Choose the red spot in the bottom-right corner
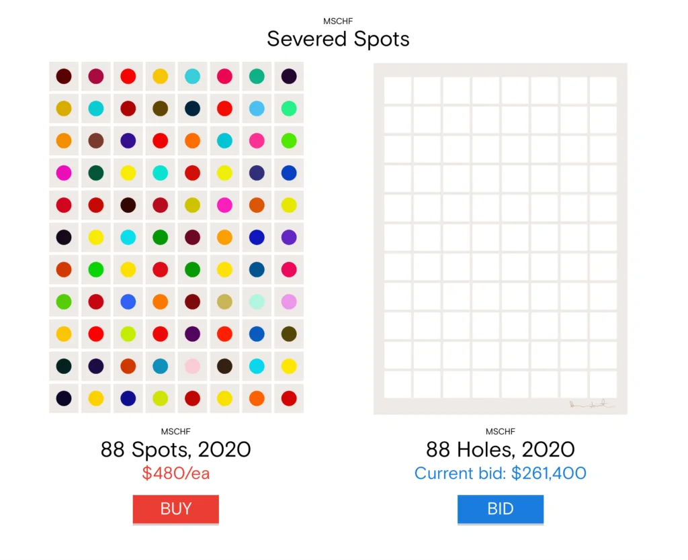This screenshot has width=688, height=560. [x=289, y=398]
